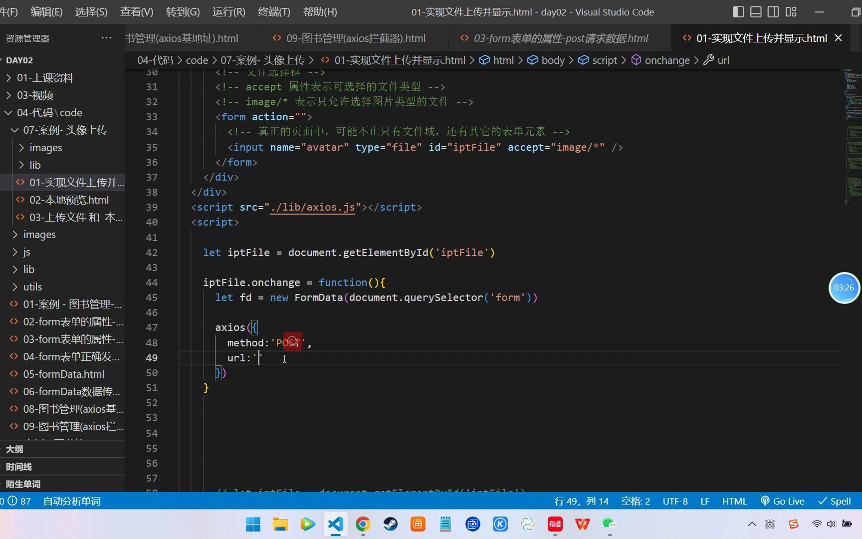Click breadcrumb script symbol

598,60
